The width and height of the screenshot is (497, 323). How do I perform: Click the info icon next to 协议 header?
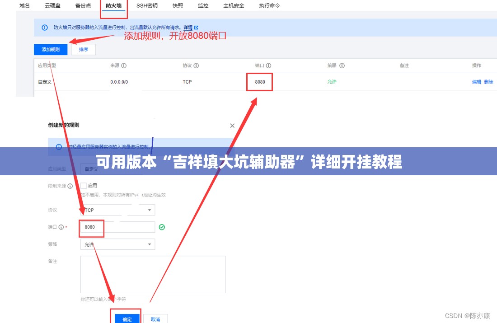point(196,66)
